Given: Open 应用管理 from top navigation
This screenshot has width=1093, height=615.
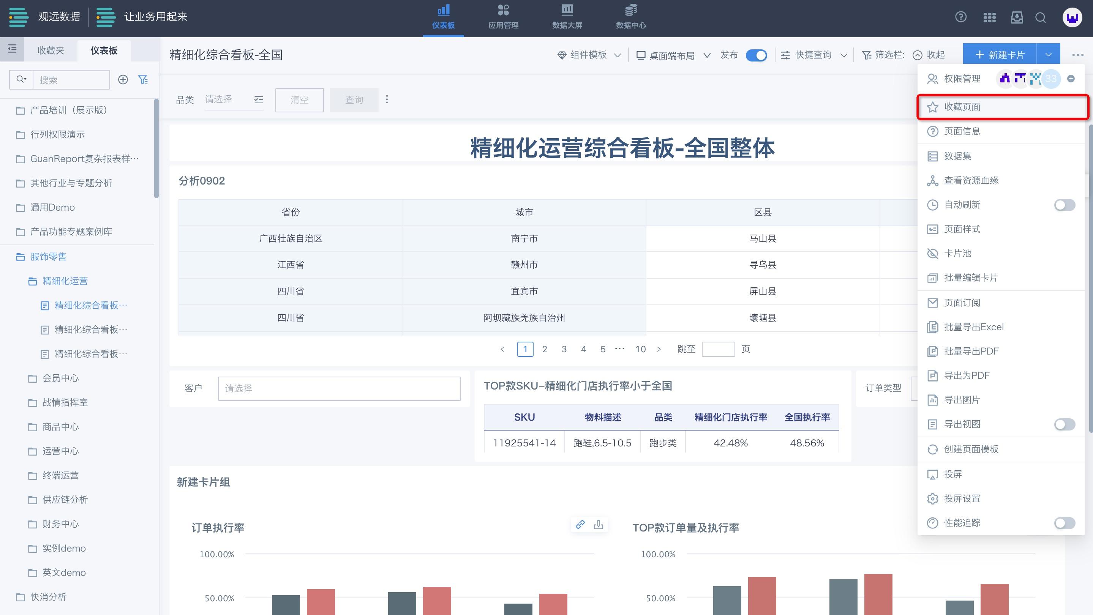Looking at the screenshot, I should pos(503,17).
